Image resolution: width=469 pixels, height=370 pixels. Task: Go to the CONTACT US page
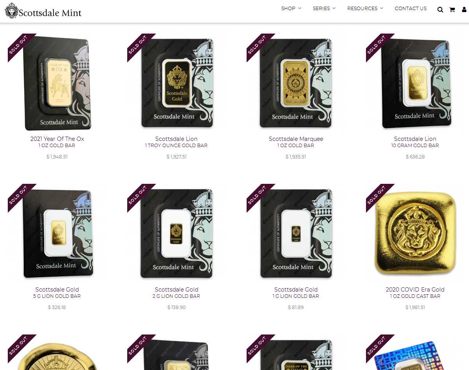[x=410, y=8]
